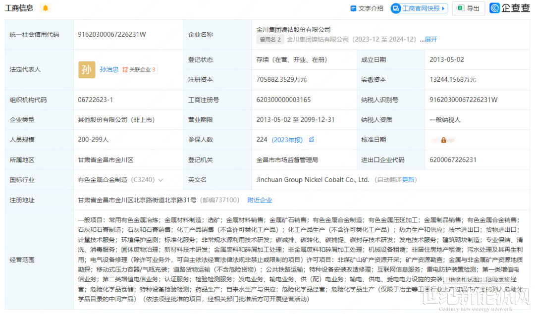
Task: Select the company type 其他股份有限公司（非上市）
Action: click(116, 120)
